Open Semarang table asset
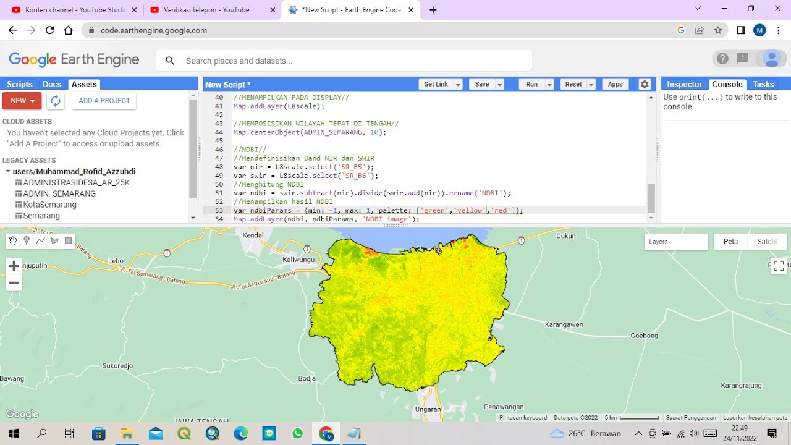This screenshot has height=445, width=791. (37, 216)
